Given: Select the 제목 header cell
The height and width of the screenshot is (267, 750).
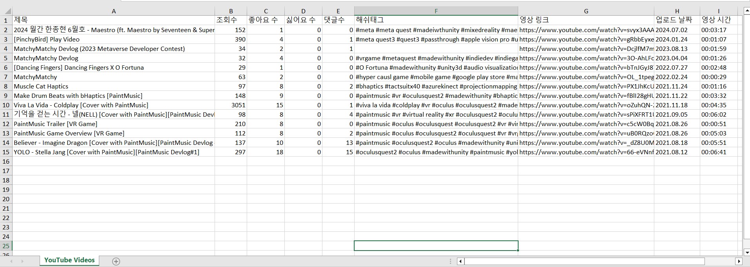Looking at the screenshot, I should [x=114, y=20].
